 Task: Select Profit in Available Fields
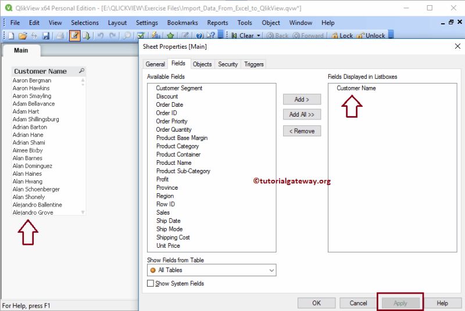pos(162,179)
